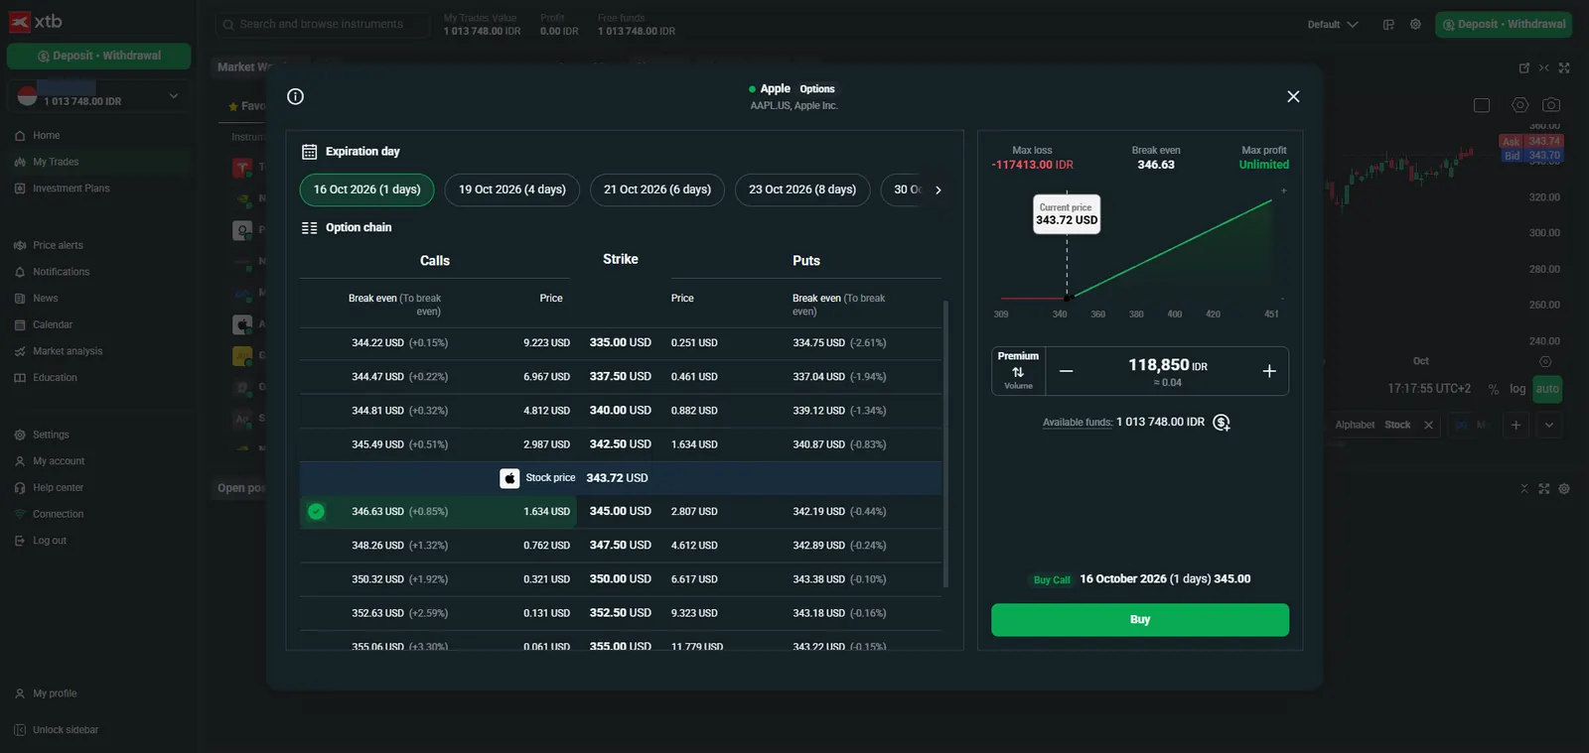Select the 21 Oct 2026 expiration day
This screenshot has width=1589, height=753.
[657, 189]
